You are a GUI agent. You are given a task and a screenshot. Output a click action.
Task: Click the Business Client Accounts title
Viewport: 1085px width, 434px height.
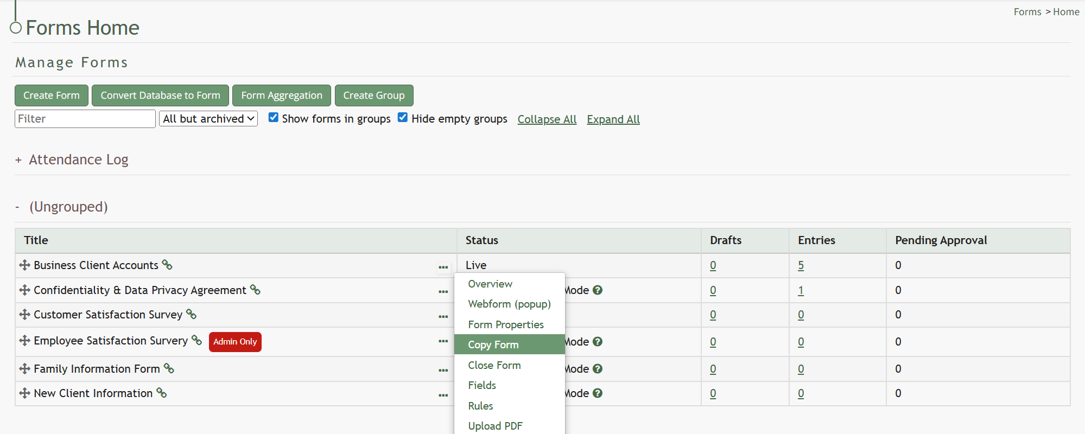pyautogui.click(x=96, y=265)
